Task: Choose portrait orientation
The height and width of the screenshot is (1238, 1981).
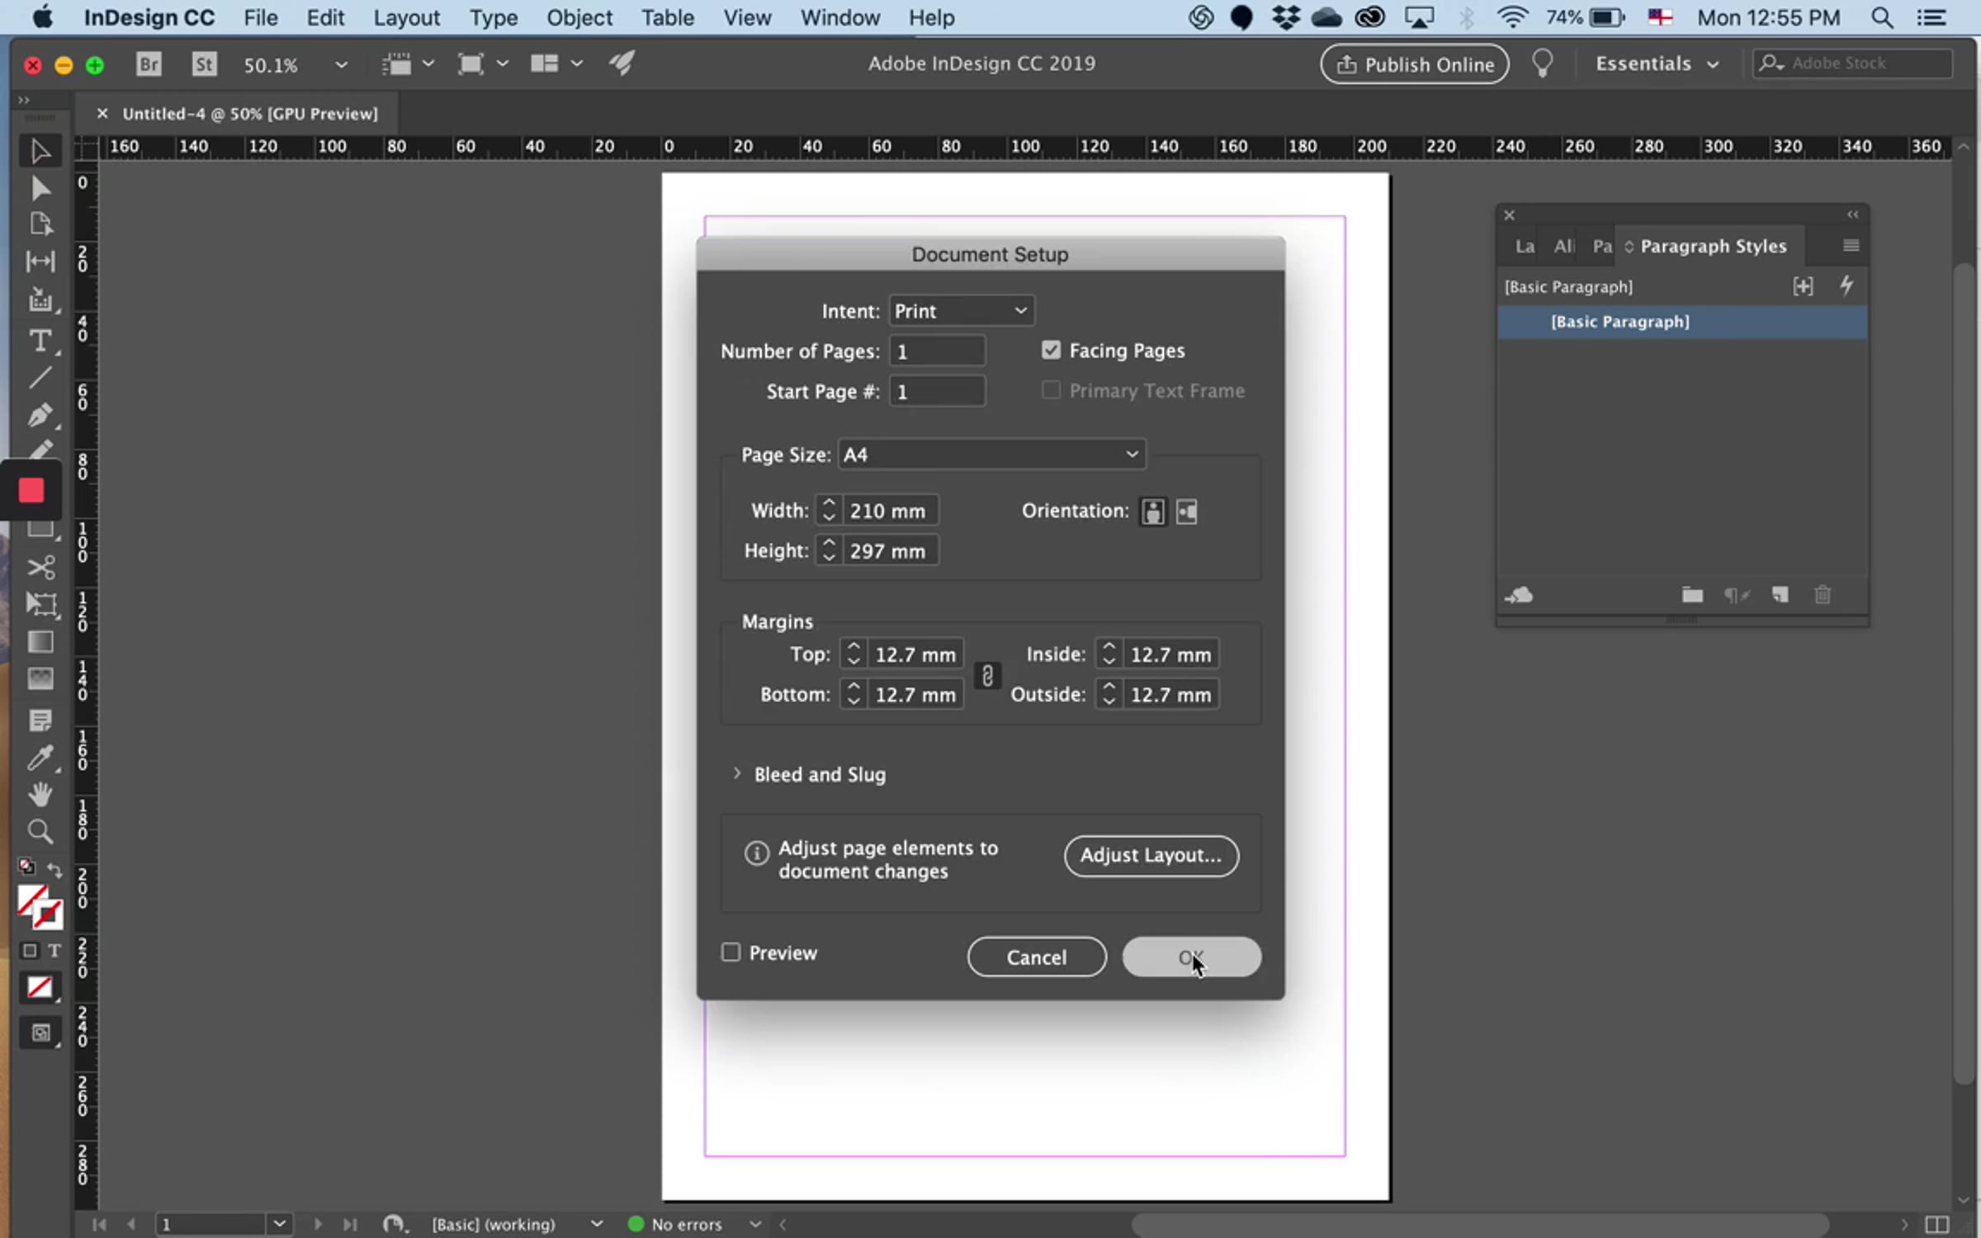Action: (1152, 512)
